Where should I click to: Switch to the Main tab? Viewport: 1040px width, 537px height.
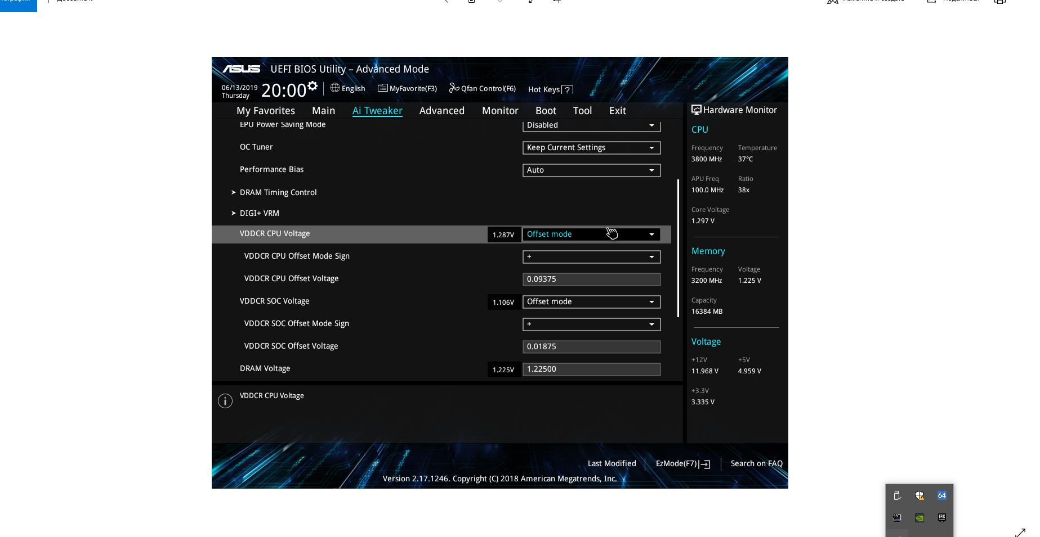pyautogui.click(x=324, y=111)
